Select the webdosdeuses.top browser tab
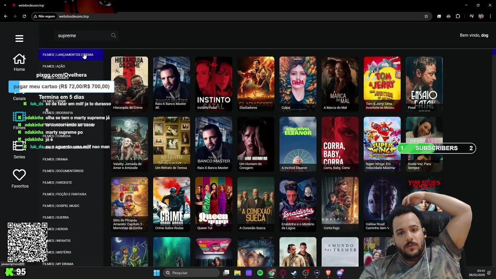This screenshot has height=279, width=496. [x=31, y=5]
